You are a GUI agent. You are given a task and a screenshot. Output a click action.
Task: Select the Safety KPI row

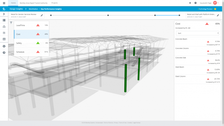pyautogui.click(x=31, y=43)
